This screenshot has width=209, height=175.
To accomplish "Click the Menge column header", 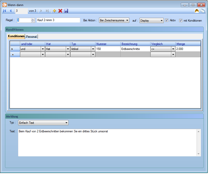I will pos(188,44).
